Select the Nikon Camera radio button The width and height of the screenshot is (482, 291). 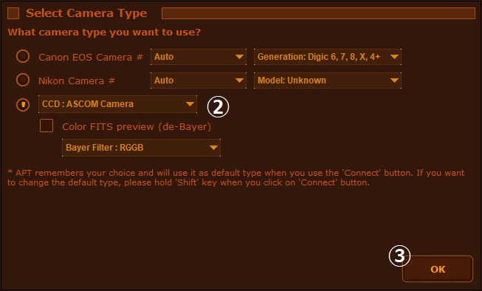(x=23, y=80)
